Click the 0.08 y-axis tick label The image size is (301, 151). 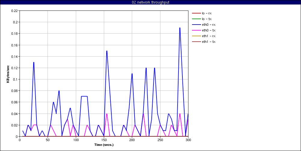[x=14, y=91]
